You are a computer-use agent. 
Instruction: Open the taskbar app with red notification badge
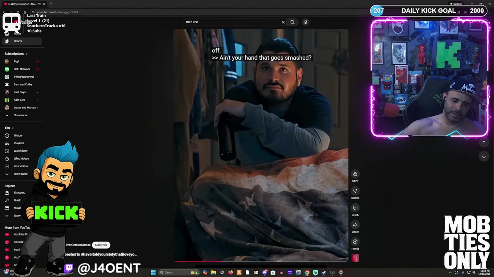pyautogui.click(x=264, y=272)
